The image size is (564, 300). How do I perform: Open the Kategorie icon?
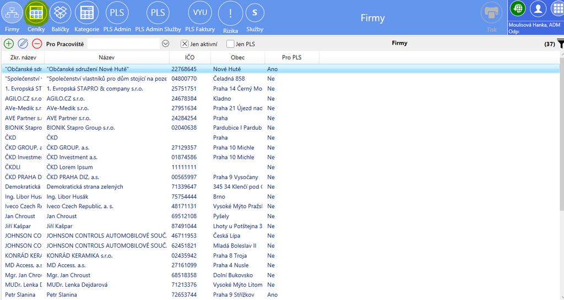pos(86,13)
